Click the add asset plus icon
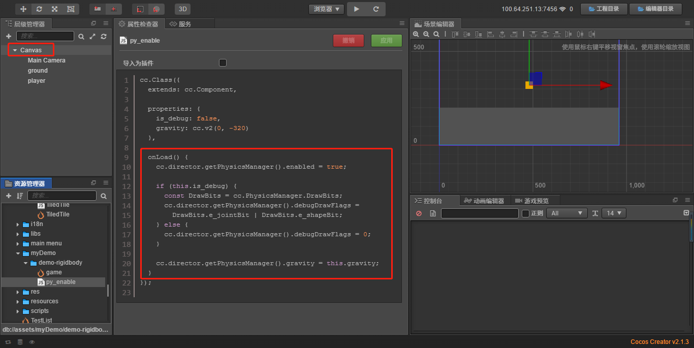 click(9, 196)
